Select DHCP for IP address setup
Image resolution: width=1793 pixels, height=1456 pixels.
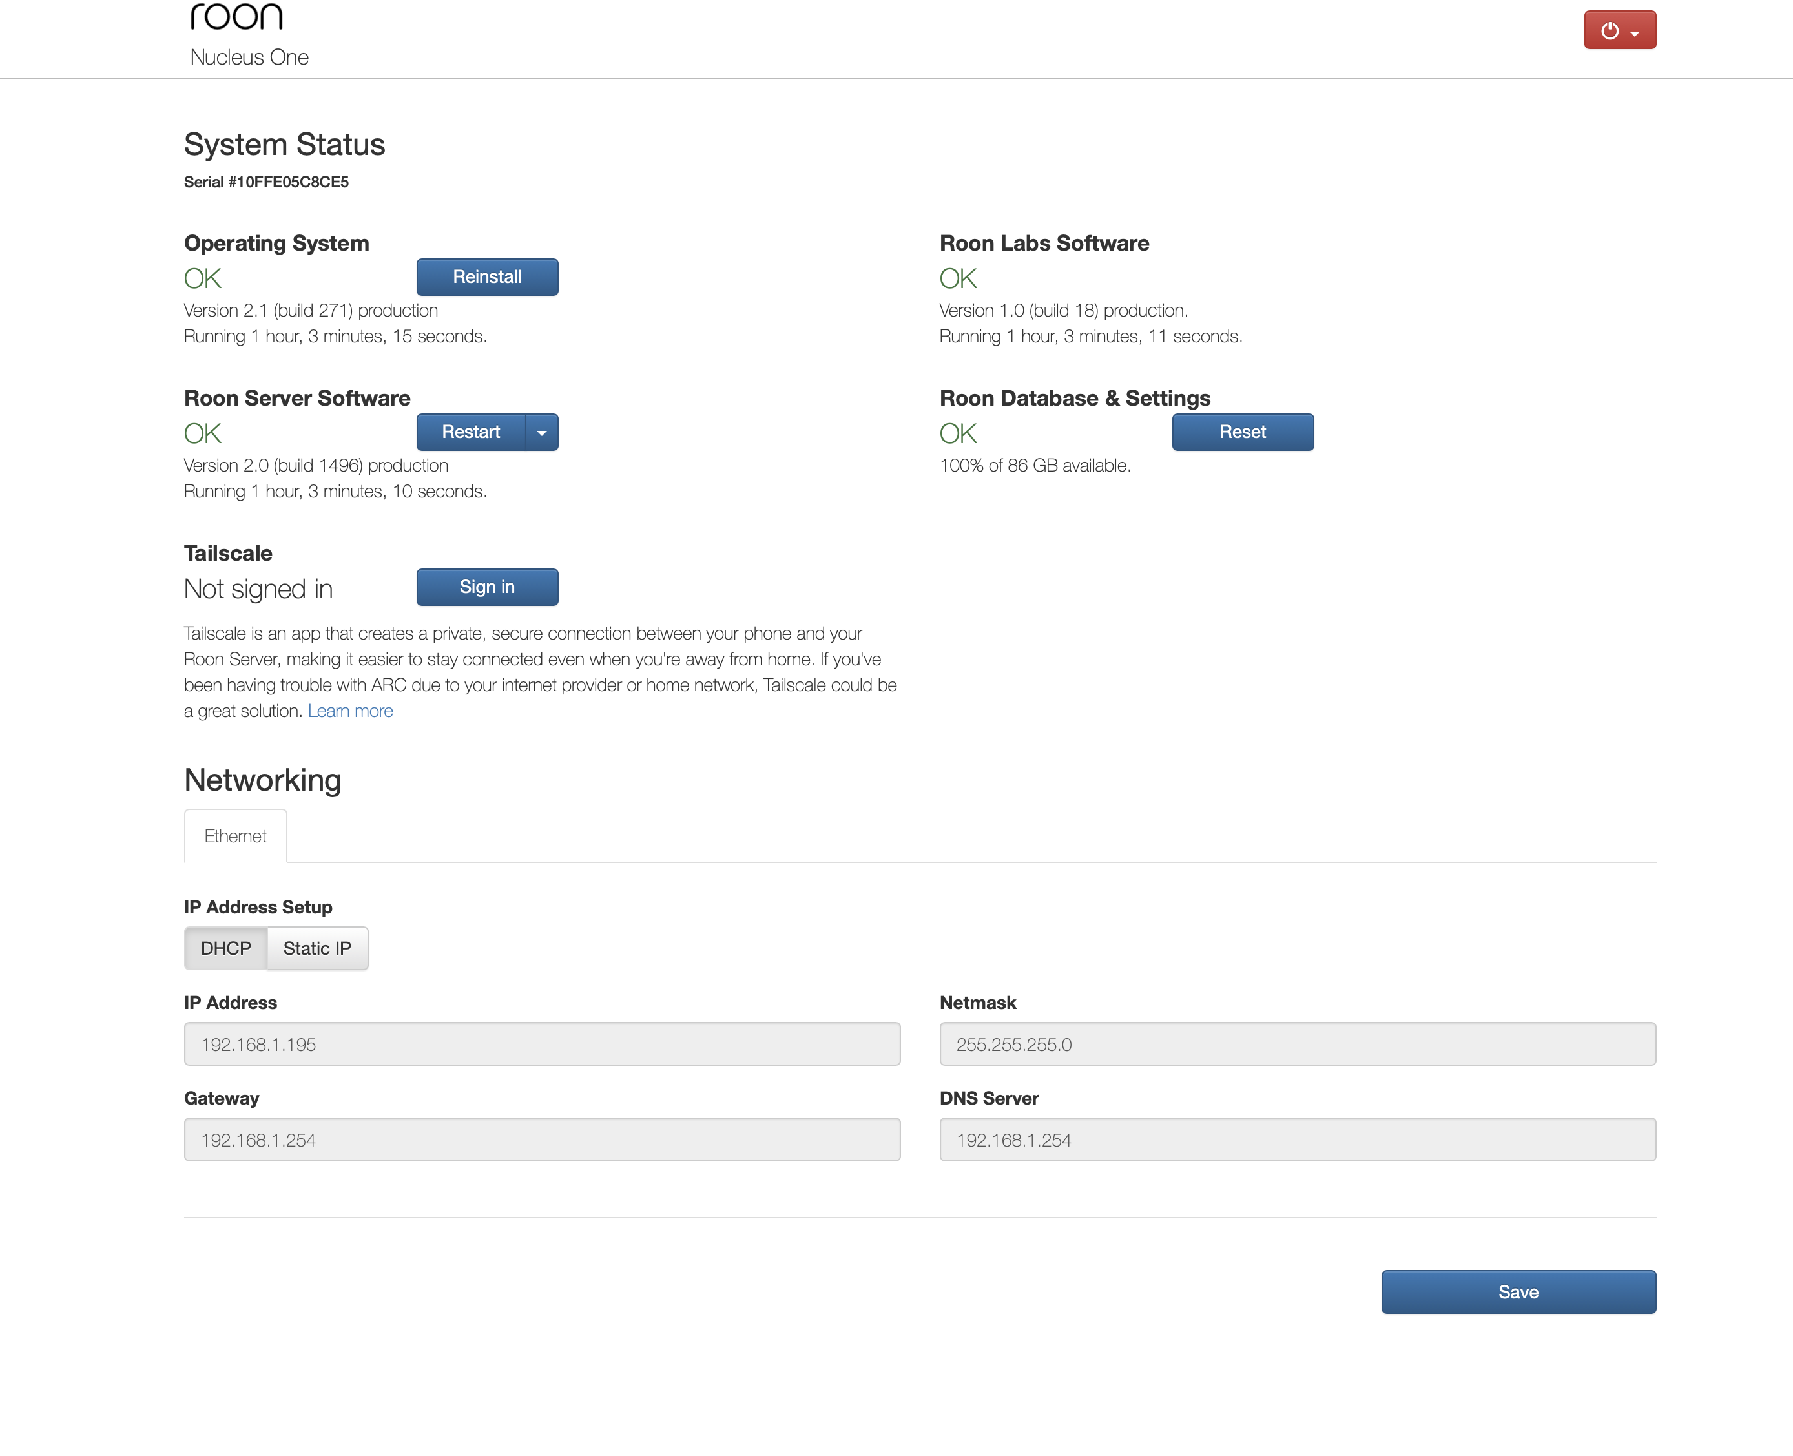click(x=225, y=948)
